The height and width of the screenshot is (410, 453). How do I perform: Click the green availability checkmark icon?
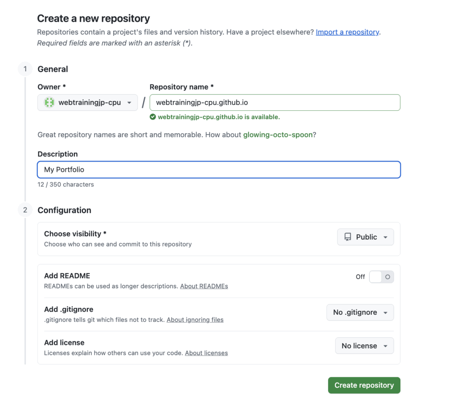click(153, 117)
